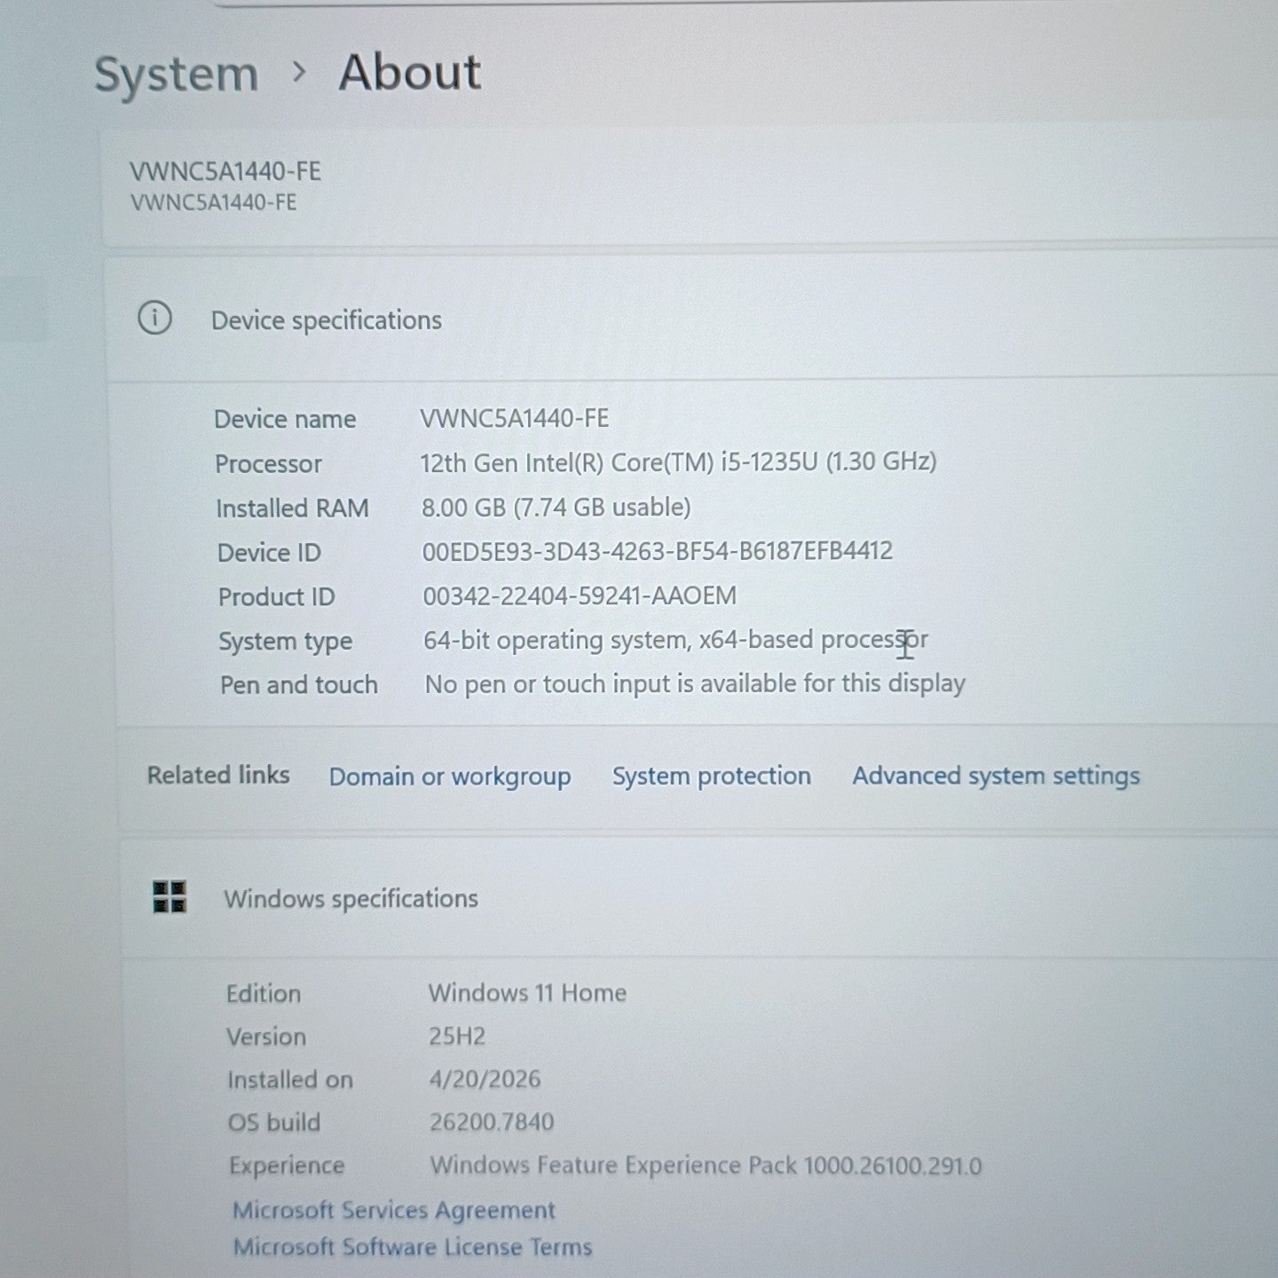The height and width of the screenshot is (1278, 1278).
Task: Select the PC name VWNC5A1440-FE at top
Action: pos(225,171)
